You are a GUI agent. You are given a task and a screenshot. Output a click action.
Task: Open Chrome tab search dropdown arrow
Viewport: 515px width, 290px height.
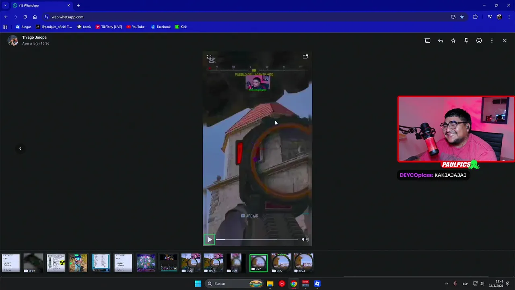[5, 5]
